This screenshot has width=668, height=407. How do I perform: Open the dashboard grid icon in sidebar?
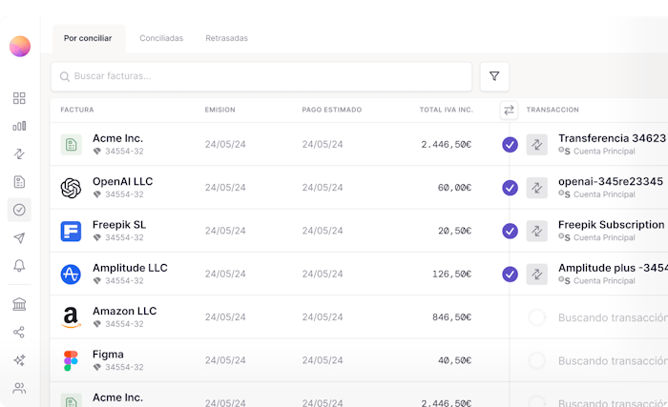click(x=19, y=98)
